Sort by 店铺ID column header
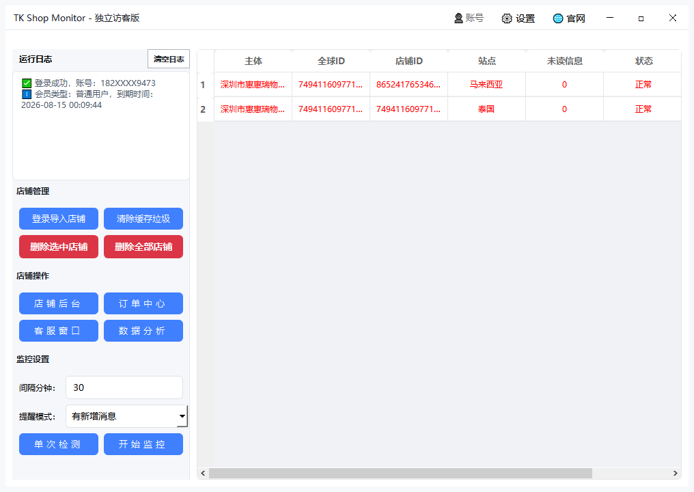Viewport: 694px width, 492px height. [409, 61]
